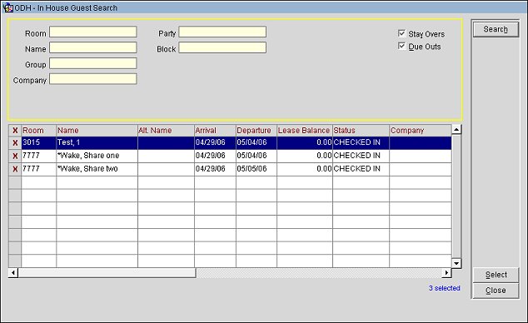
Task: Click the red X mark in the table header
Action: tap(15, 131)
